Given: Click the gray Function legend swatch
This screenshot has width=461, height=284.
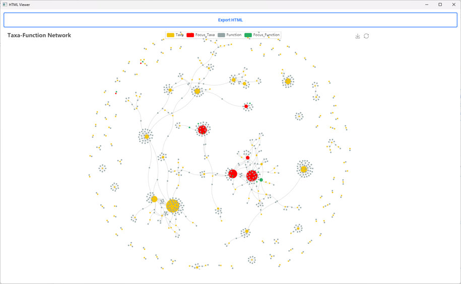Looking at the screenshot, I should click(221, 35).
